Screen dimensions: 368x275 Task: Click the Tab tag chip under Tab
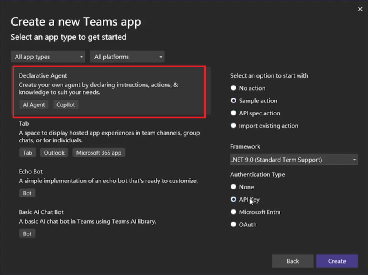pyautogui.click(x=27, y=153)
